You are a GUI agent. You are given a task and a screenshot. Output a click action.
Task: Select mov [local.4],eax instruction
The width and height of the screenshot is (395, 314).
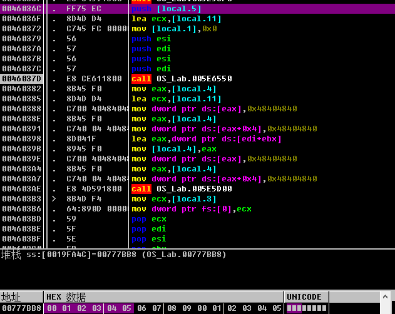point(174,149)
